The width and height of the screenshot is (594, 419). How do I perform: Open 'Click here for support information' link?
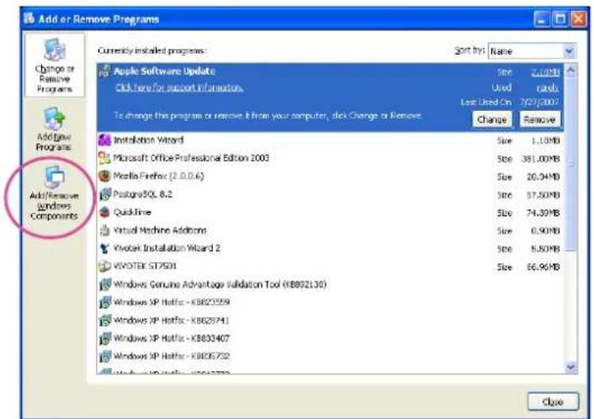[179, 88]
